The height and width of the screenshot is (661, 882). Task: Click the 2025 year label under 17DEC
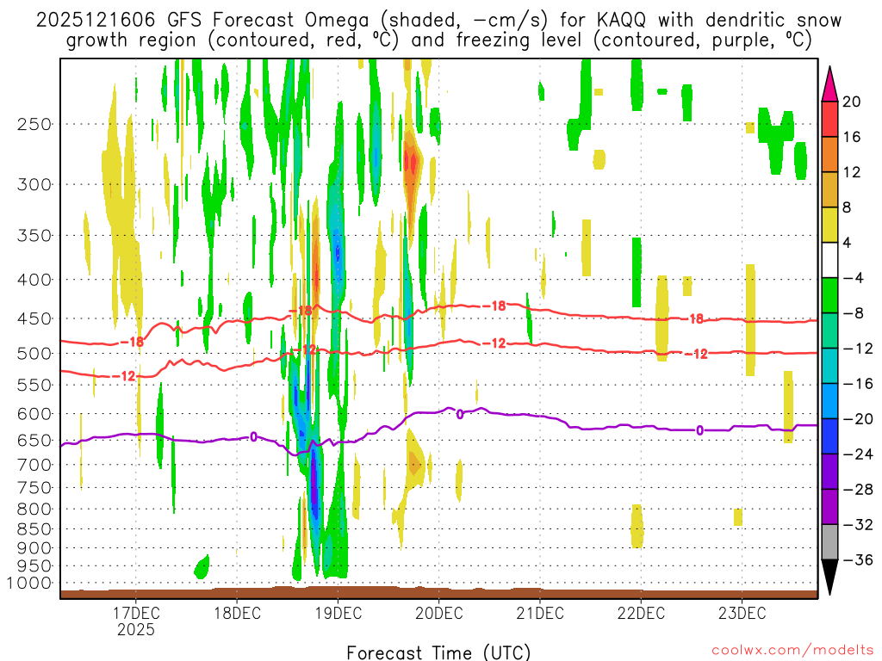tap(136, 629)
